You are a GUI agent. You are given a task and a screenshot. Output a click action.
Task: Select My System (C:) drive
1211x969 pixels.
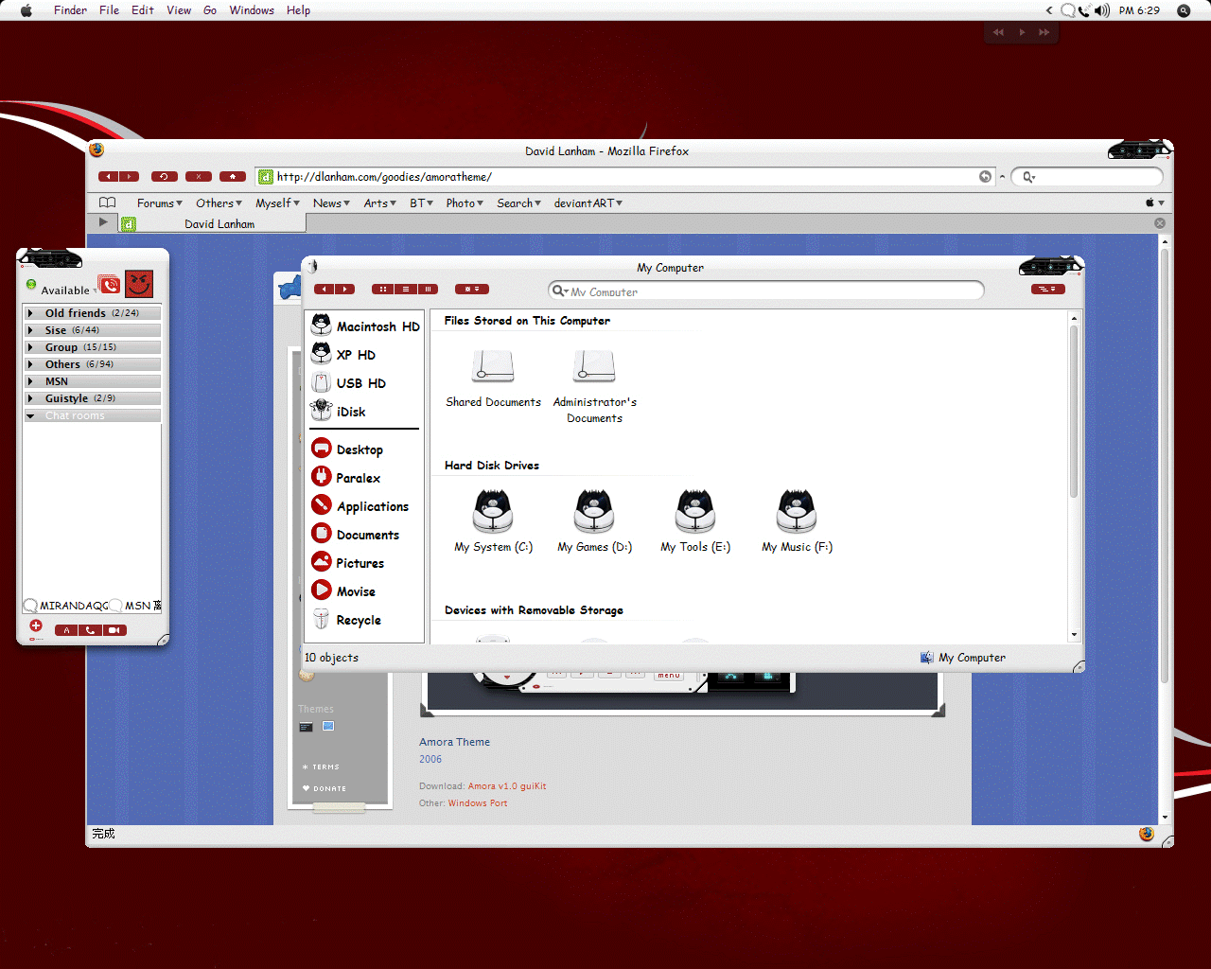(x=493, y=521)
